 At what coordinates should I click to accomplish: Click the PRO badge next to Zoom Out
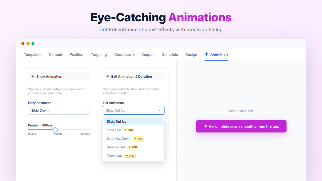click(130, 156)
